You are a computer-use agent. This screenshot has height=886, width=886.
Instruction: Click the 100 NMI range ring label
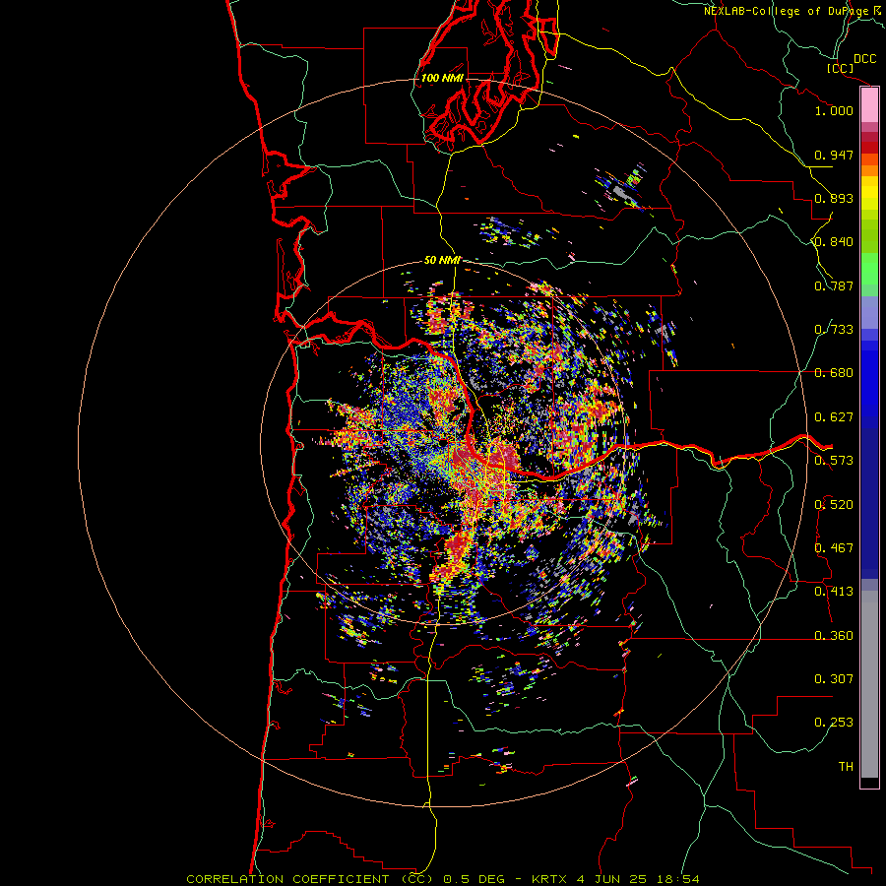pyautogui.click(x=442, y=78)
